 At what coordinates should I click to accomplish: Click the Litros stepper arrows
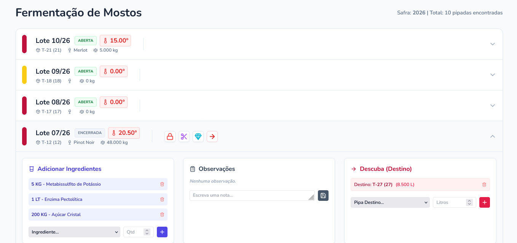[x=469, y=202]
